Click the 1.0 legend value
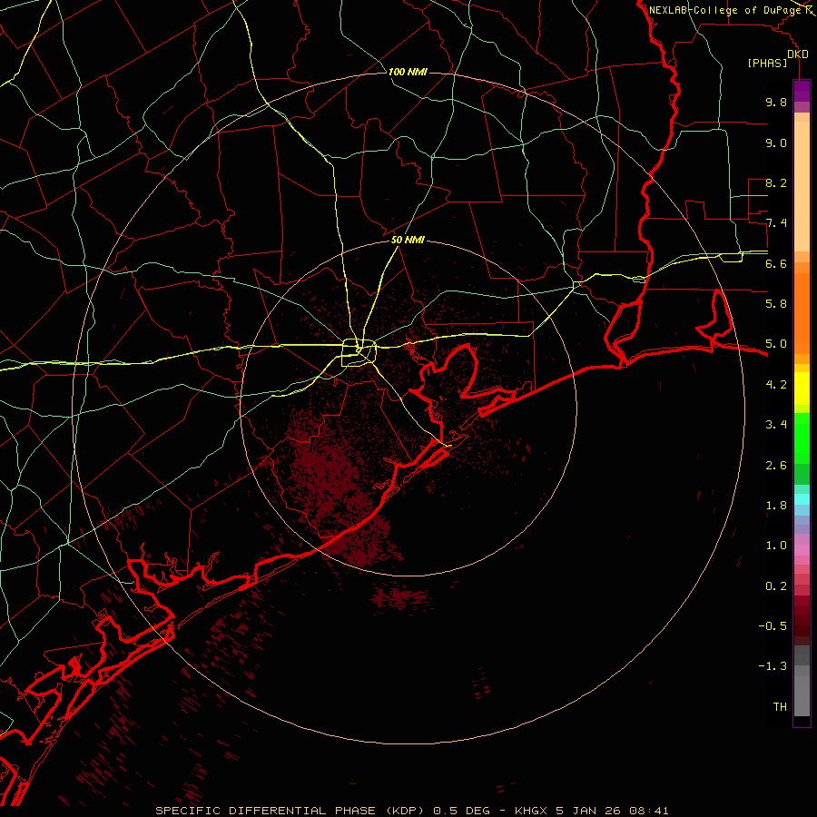 click(x=776, y=546)
